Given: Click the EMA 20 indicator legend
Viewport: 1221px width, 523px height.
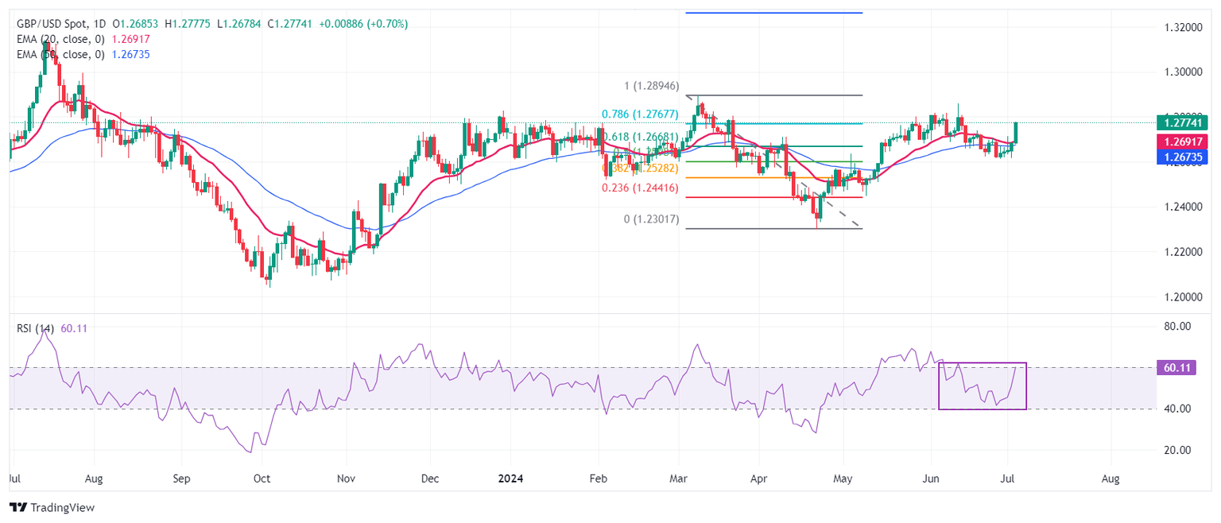Looking at the screenshot, I should point(81,40).
